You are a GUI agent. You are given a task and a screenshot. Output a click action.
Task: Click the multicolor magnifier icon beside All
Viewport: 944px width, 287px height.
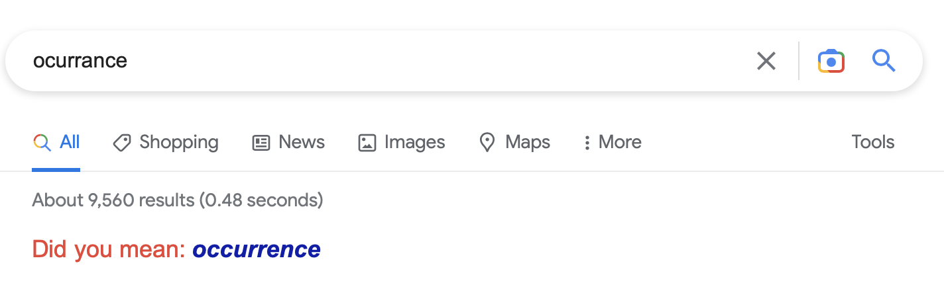click(x=42, y=142)
